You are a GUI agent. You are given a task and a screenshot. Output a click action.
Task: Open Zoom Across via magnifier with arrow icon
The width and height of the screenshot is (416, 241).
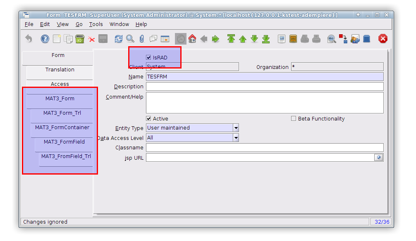[x=332, y=39]
